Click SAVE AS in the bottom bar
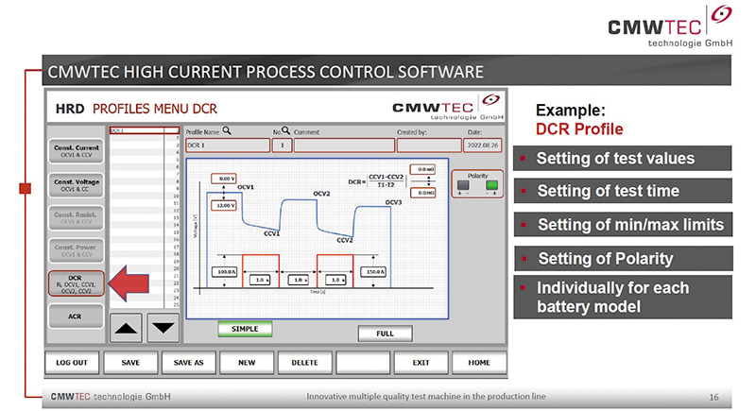 [x=188, y=363]
